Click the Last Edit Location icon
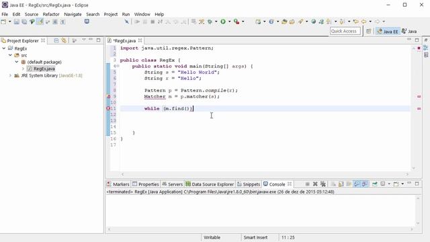This screenshot has width=430, height=242. pyautogui.click(x=355, y=22)
